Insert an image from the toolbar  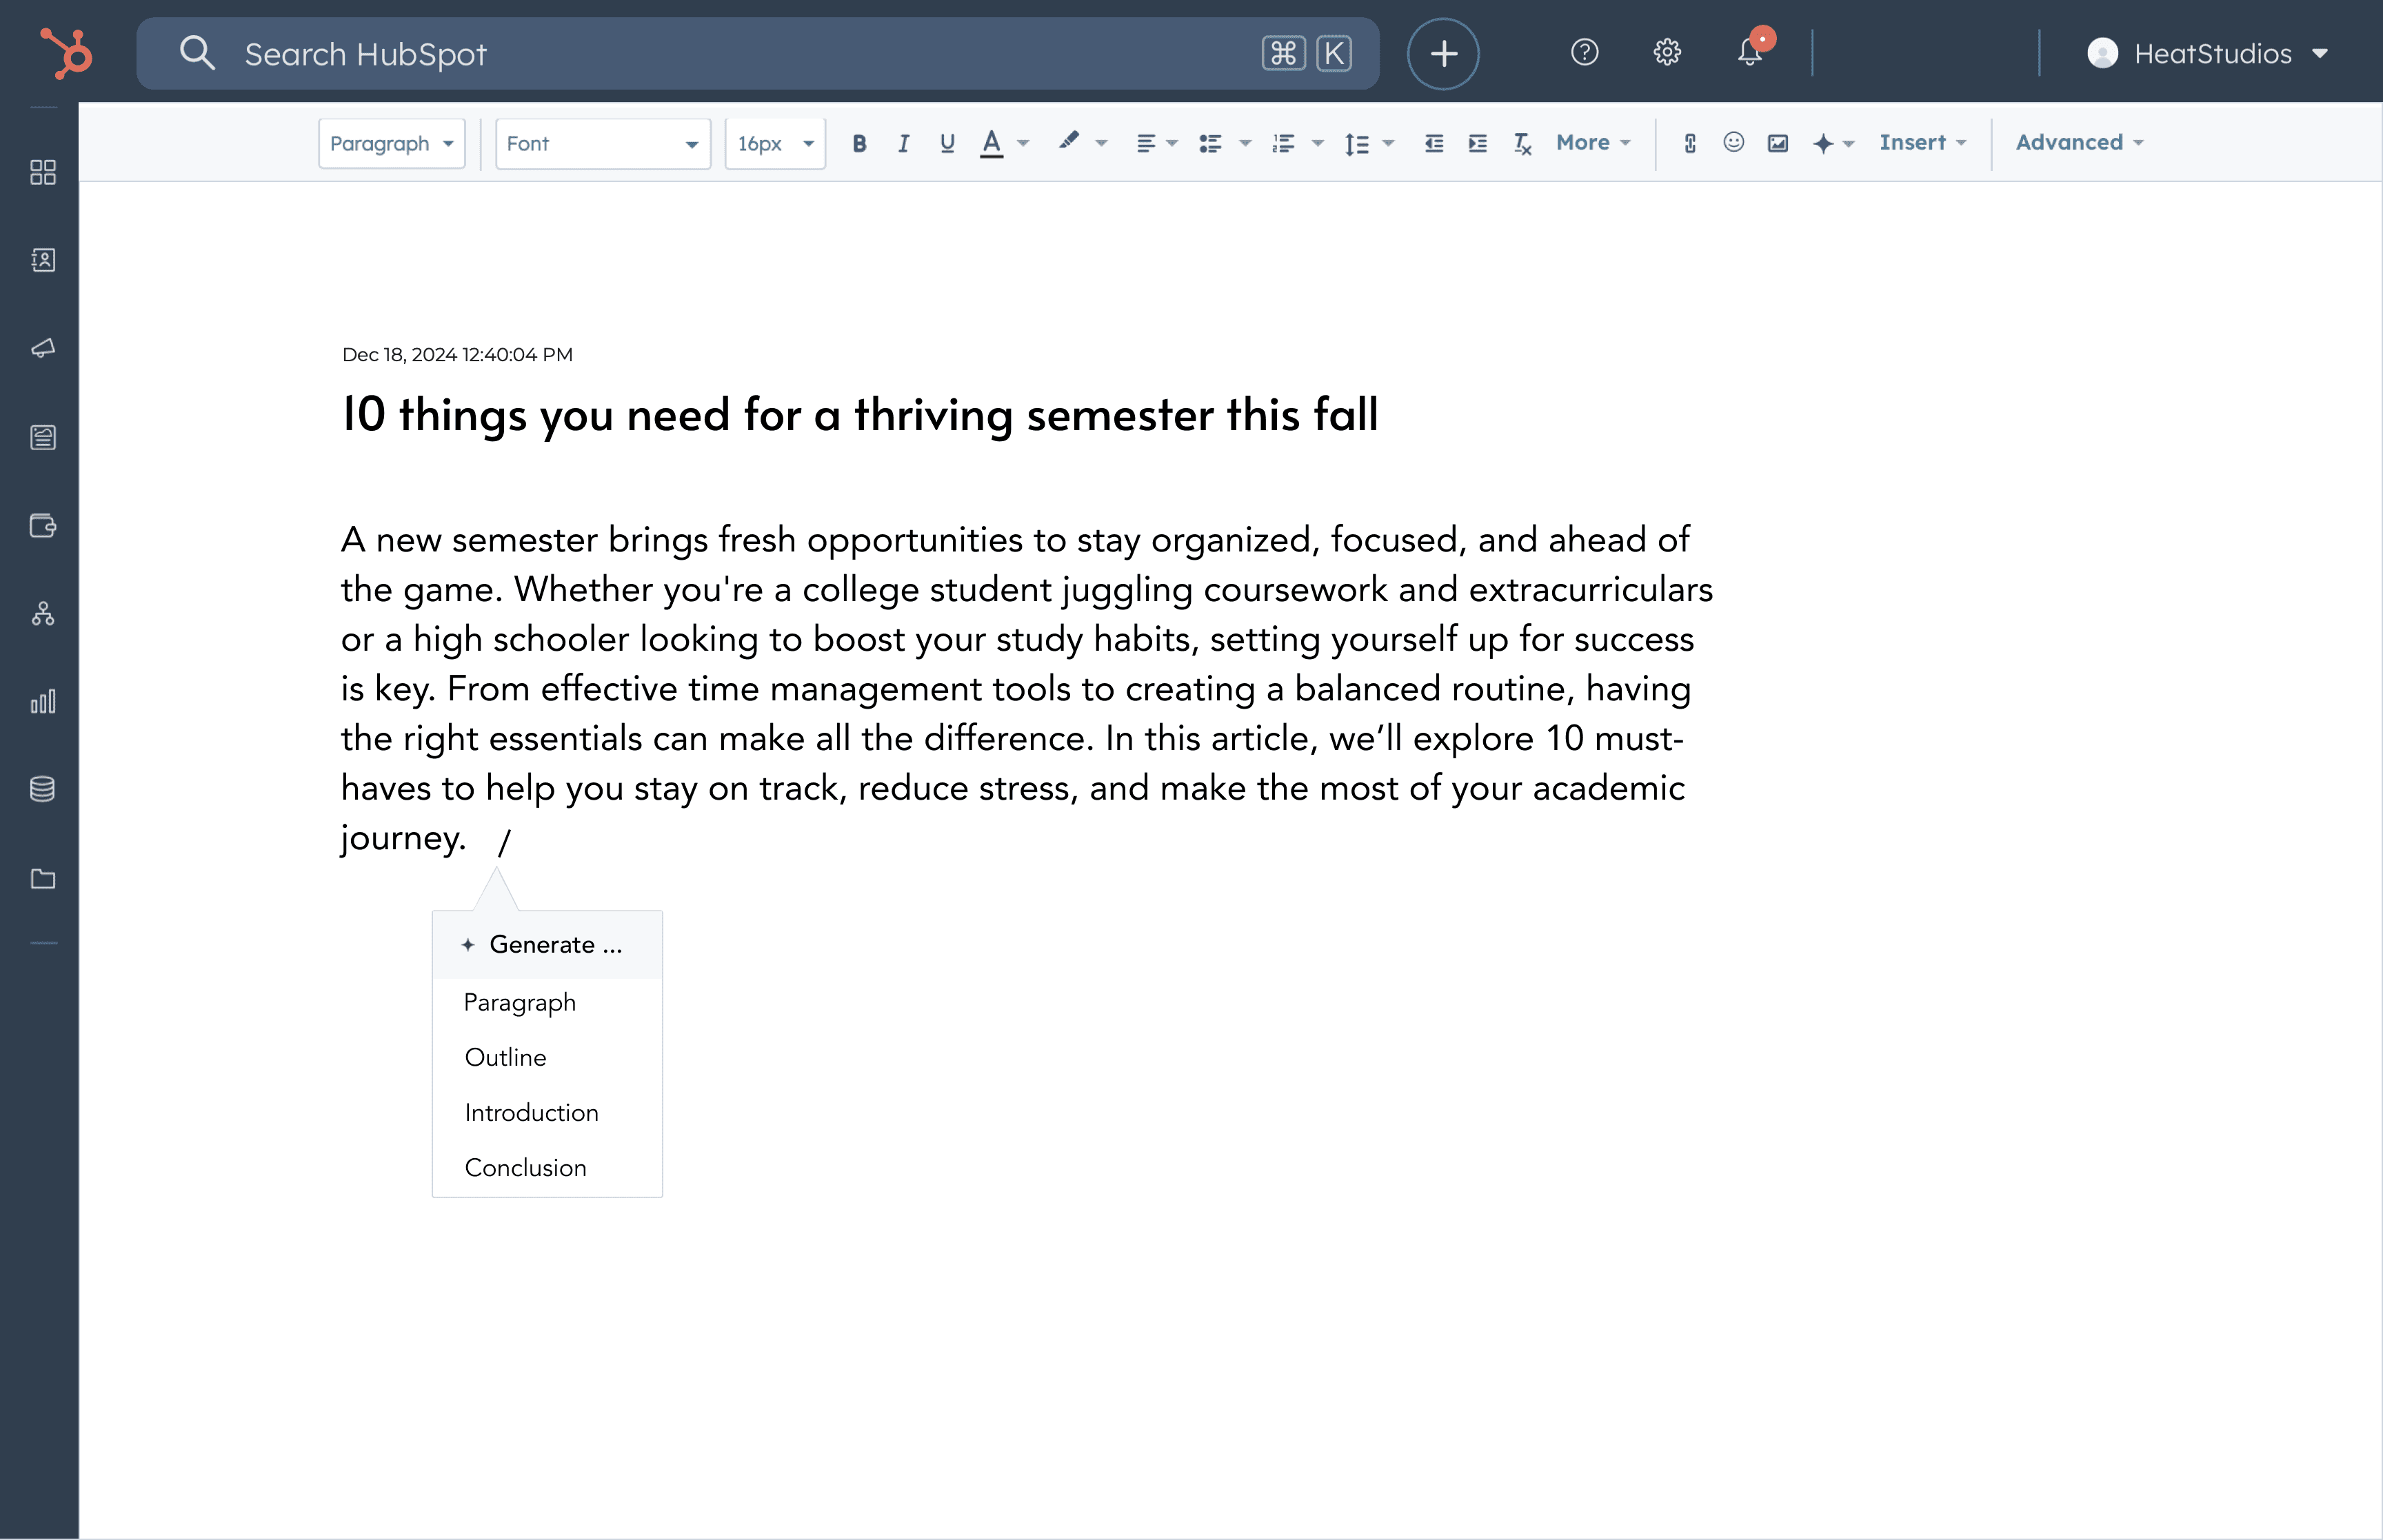click(x=1778, y=143)
